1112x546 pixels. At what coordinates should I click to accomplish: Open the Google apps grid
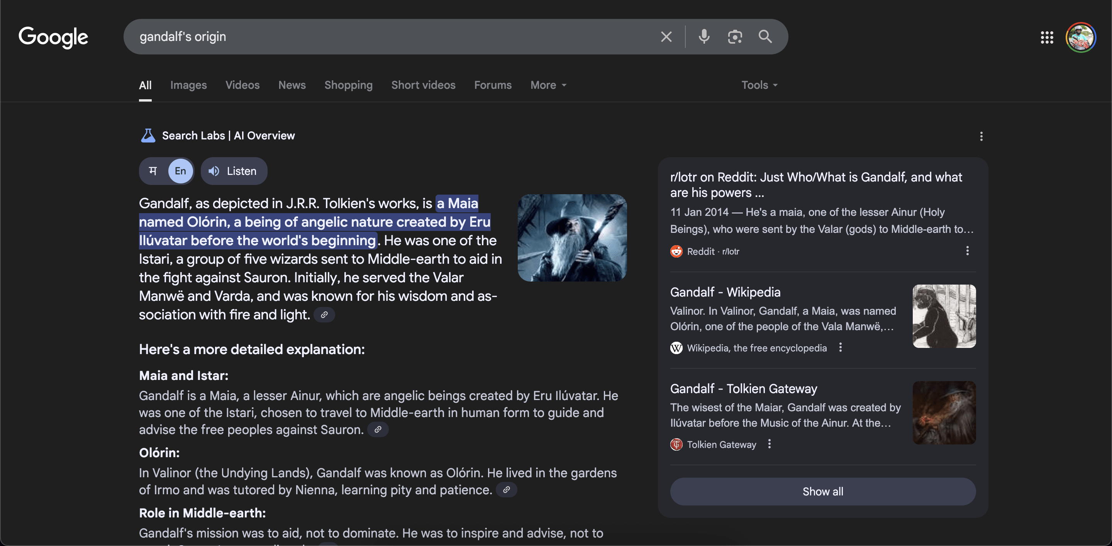(x=1047, y=37)
